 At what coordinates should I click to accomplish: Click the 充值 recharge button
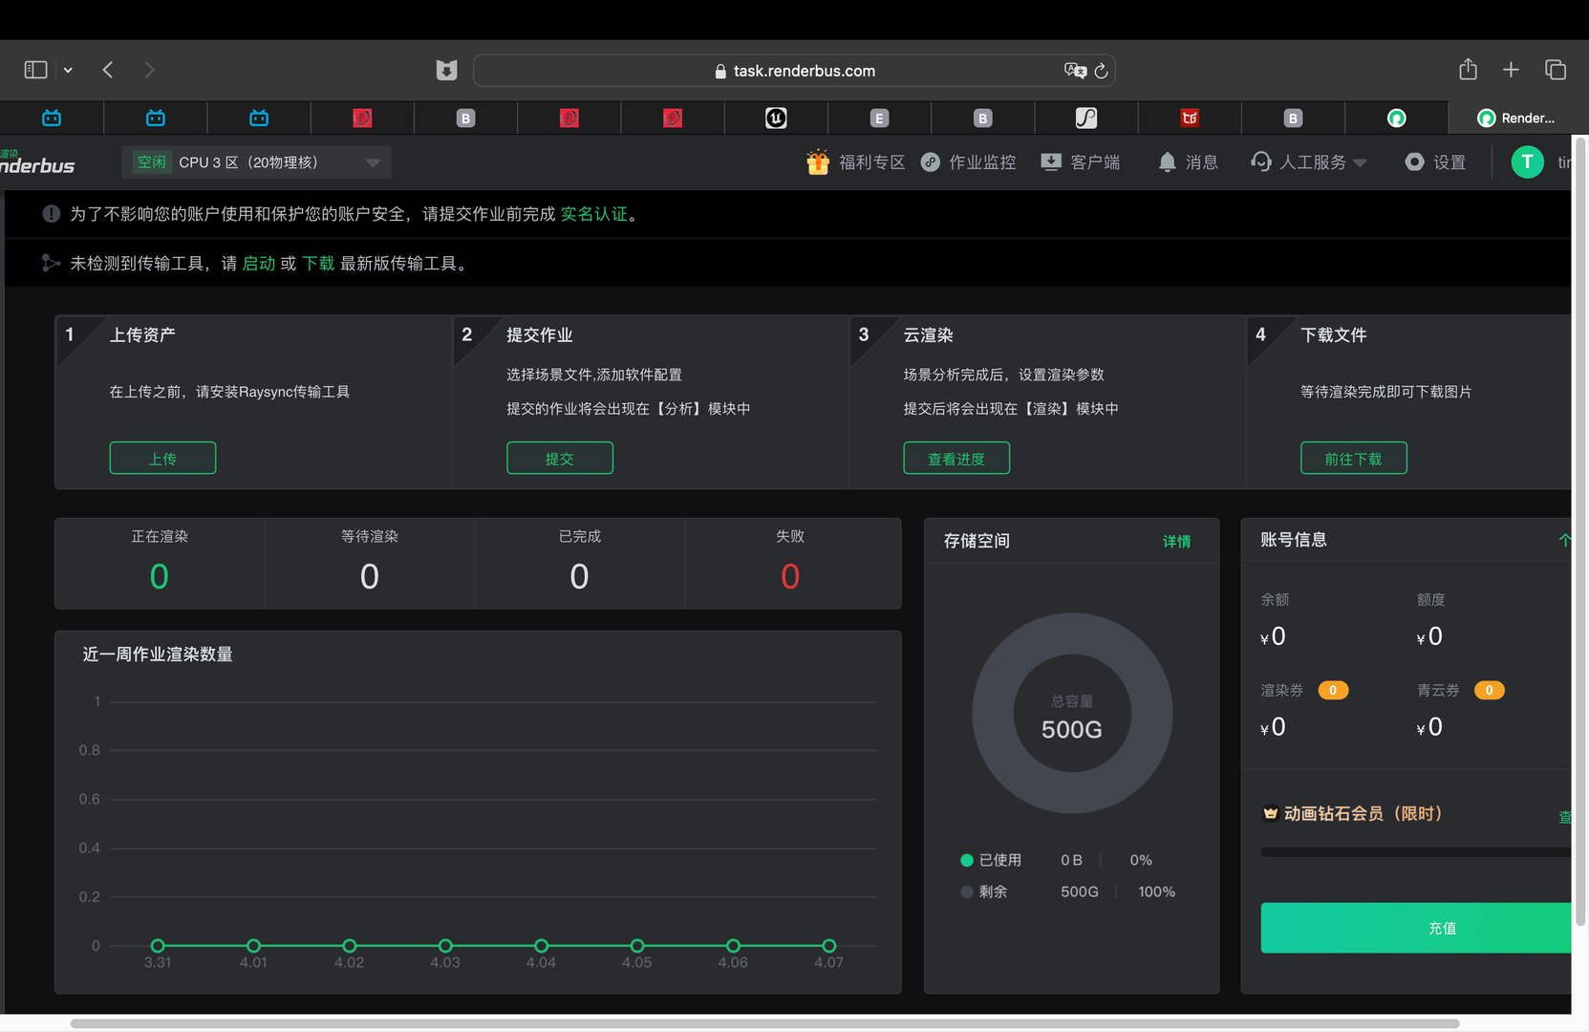pyautogui.click(x=1415, y=928)
